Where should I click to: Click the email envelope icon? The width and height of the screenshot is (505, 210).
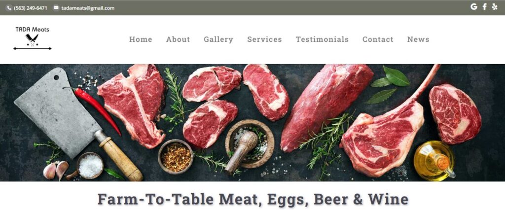pos(56,8)
